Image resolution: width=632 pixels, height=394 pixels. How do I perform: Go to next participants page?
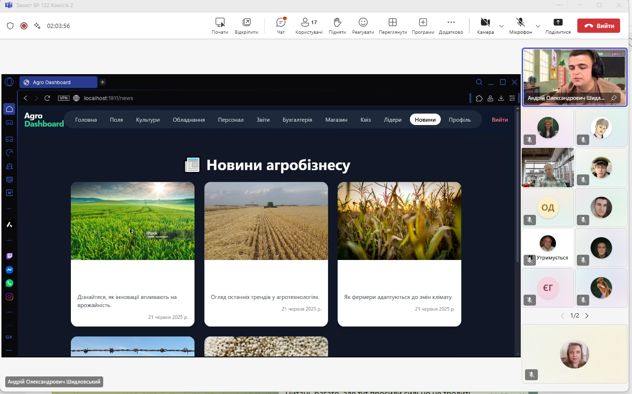(587, 316)
